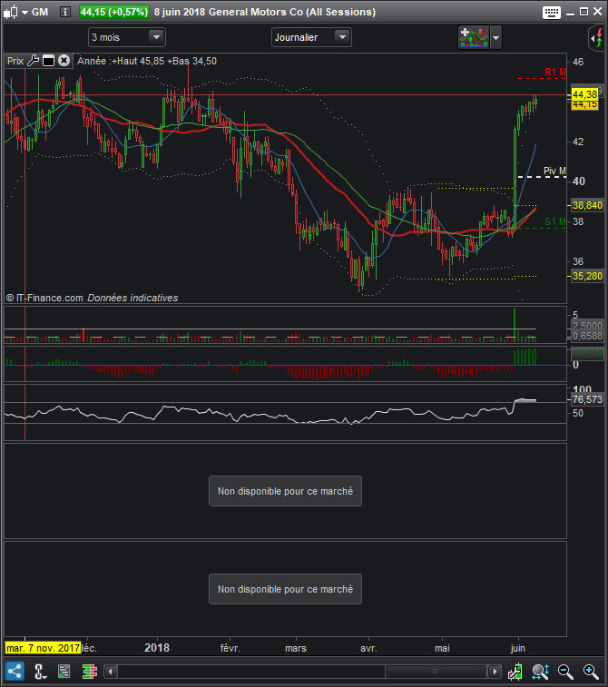608x687 pixels.
Task: Open the GM instrument information icon
Action: (64, 12)
